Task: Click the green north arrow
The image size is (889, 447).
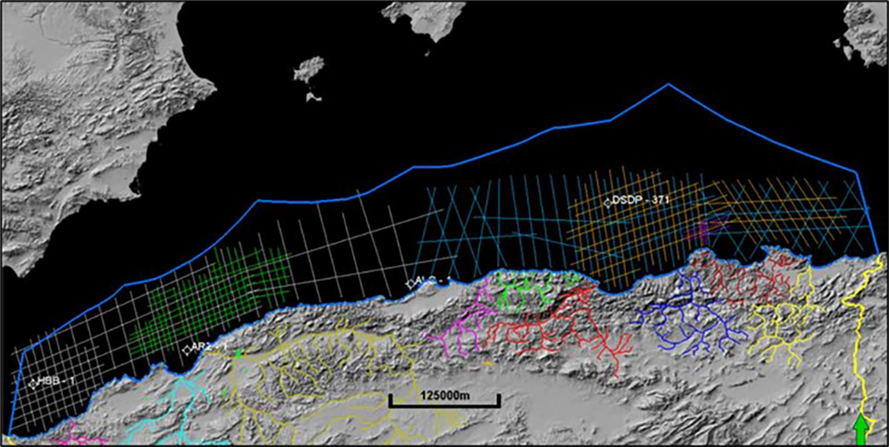Action: (x=861, y=430)
